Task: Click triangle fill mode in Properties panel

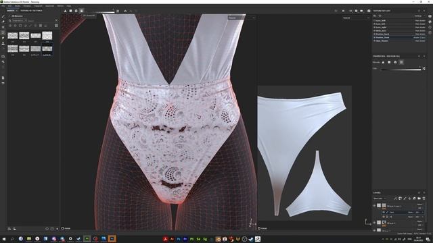Action: click(x=383, y=62)
